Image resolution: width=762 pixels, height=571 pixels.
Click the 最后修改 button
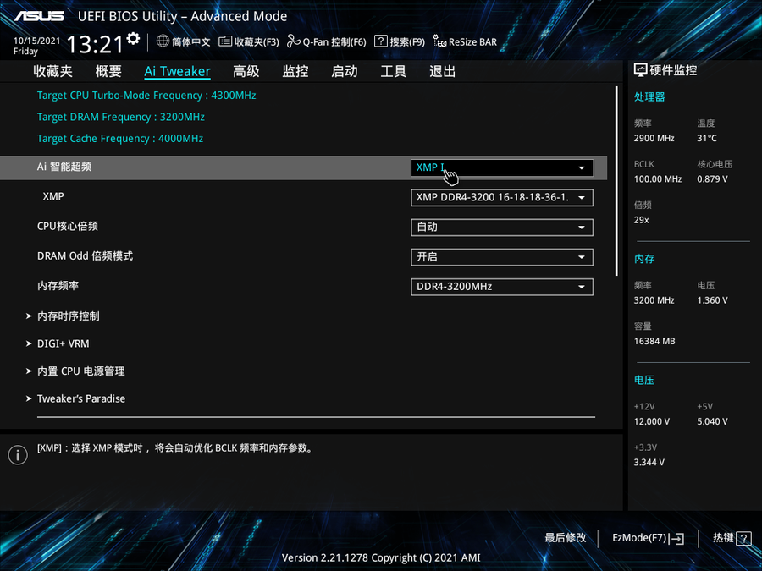[x=566, y=538]
